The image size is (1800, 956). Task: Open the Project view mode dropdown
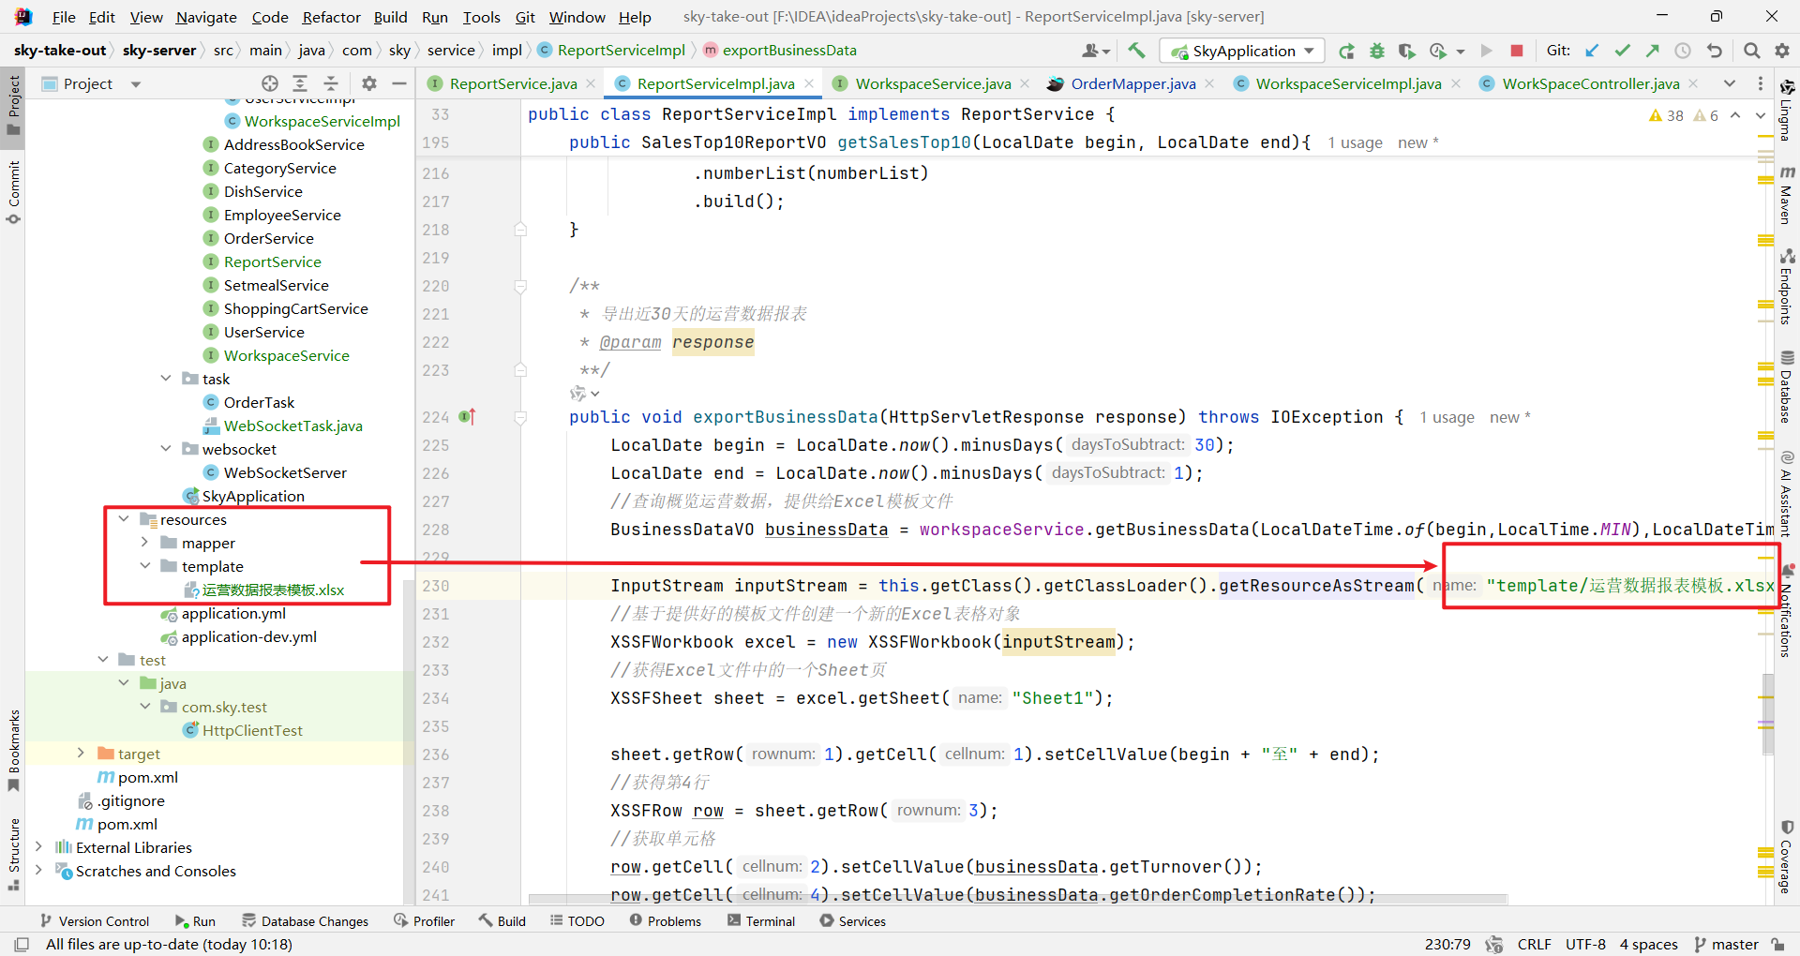coord(136,84)
